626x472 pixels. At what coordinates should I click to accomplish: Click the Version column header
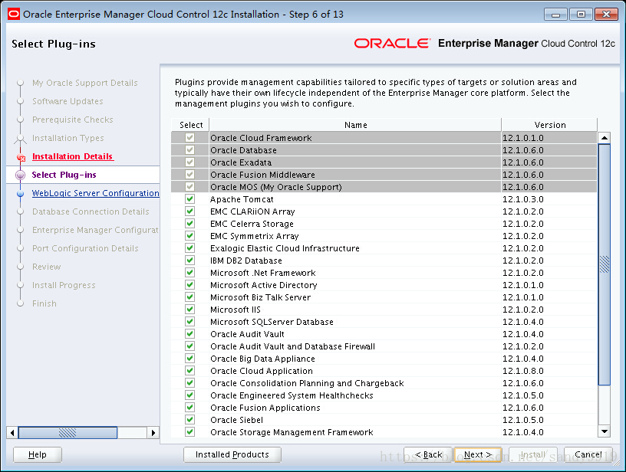(x=550, y=125)
